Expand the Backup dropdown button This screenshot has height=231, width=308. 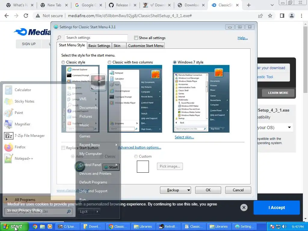pos(188,190)
